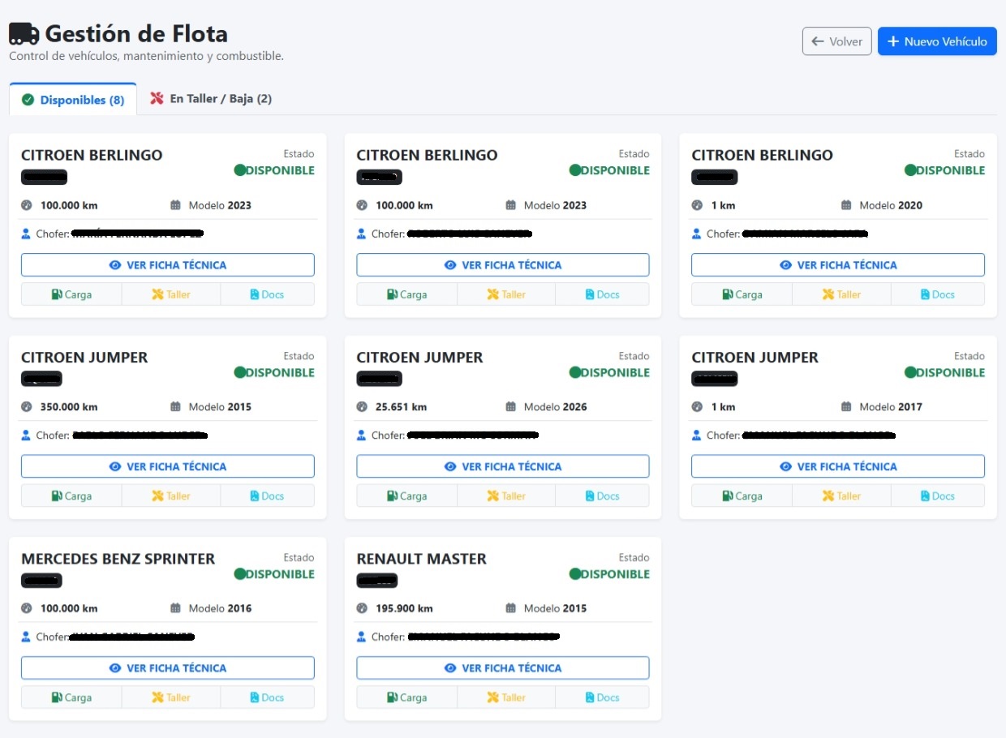Click the odometer icon next to 350.000 km
The height and width of the screenshot is (738, 1006).
27,407
